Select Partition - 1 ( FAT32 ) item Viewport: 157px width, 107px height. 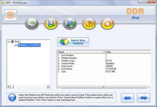(x=29, y=45)
